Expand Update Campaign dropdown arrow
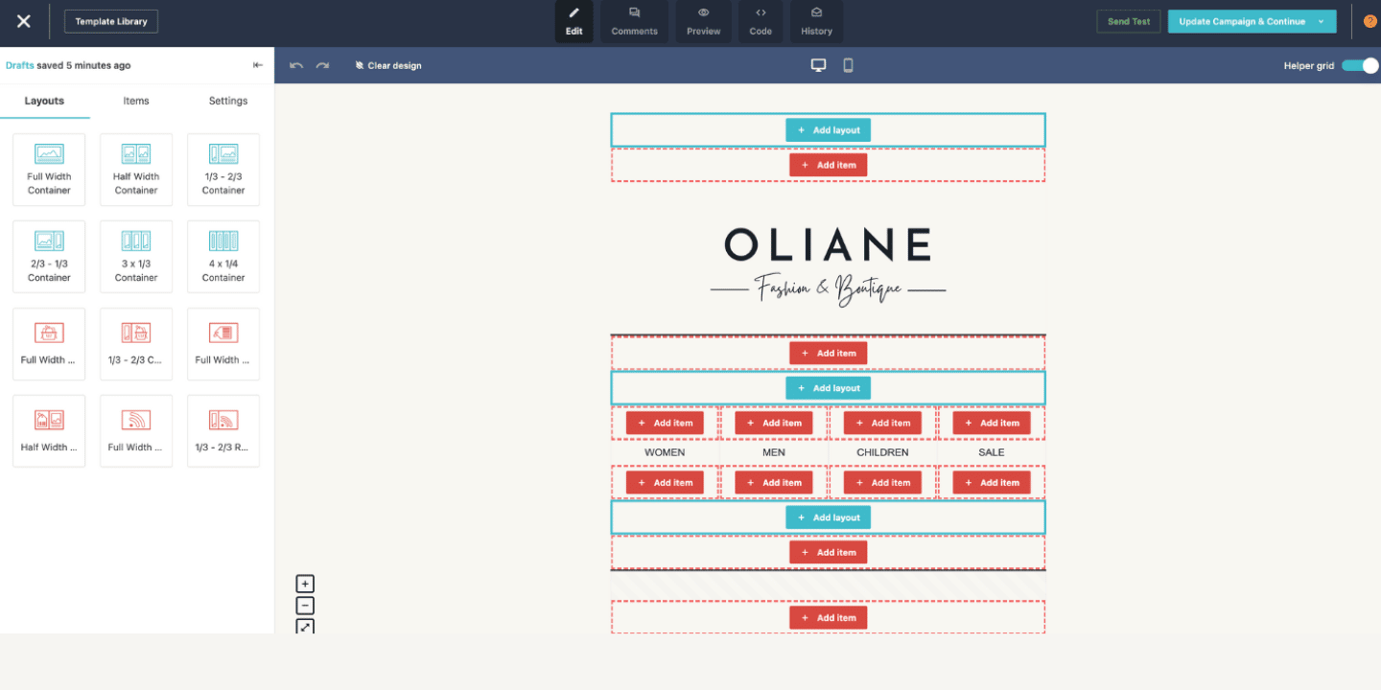Image resolution: width=1381 pixels, height=690 pixels. [1322, 21]
